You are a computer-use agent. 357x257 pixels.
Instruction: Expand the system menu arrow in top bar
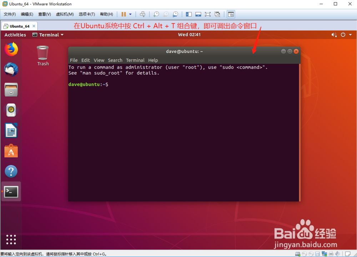point(351,35)
